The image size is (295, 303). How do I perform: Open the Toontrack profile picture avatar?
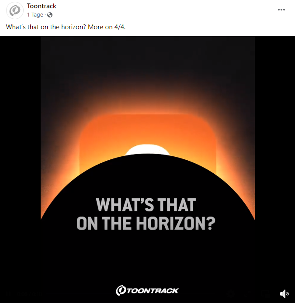tap(15, 10)
